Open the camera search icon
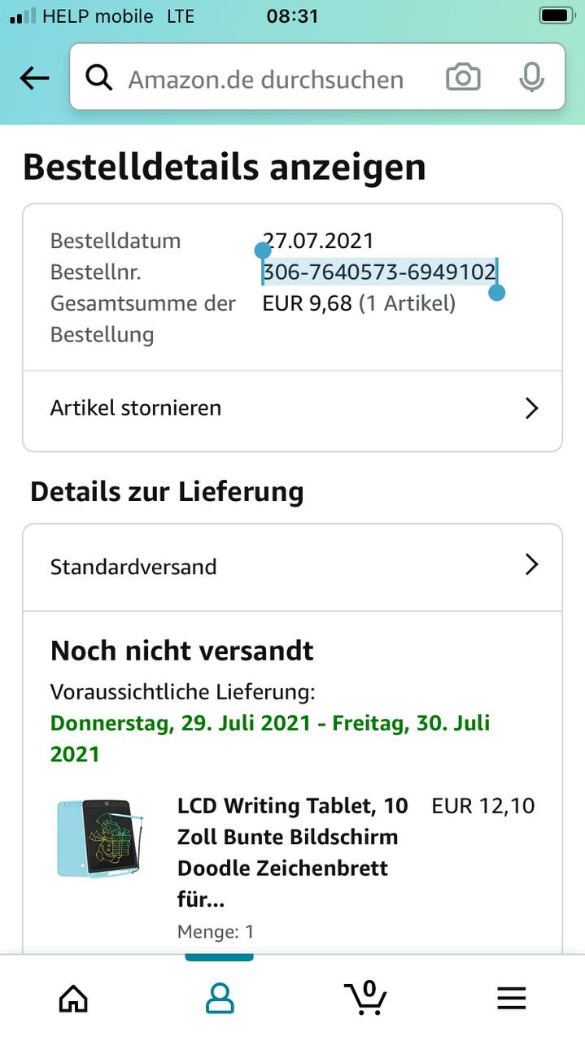This screenshot has width=585, height=1041. (x=463, y=78)
